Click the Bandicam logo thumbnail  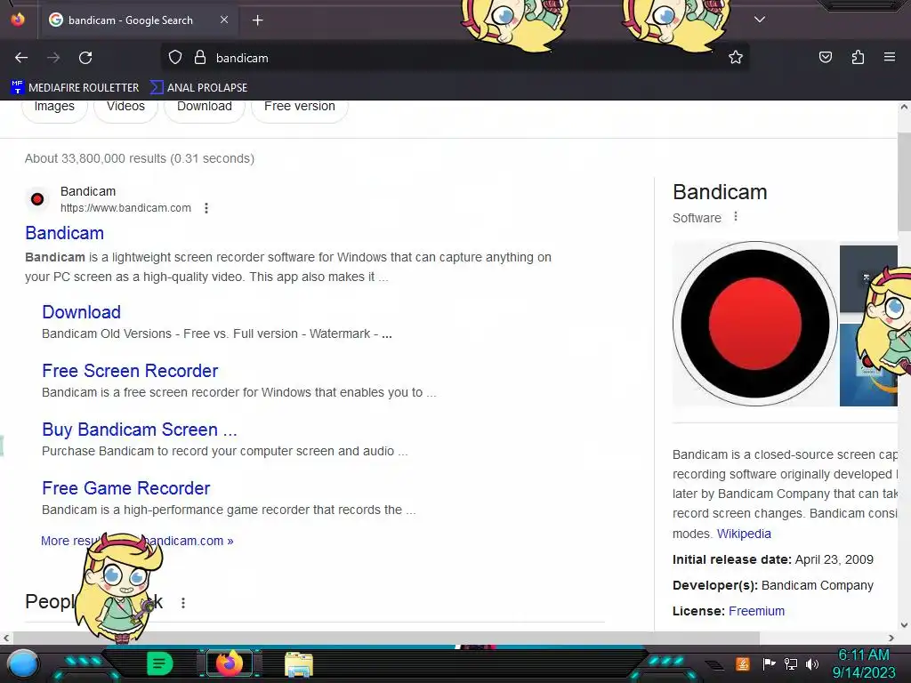click(x=754, y=324)
